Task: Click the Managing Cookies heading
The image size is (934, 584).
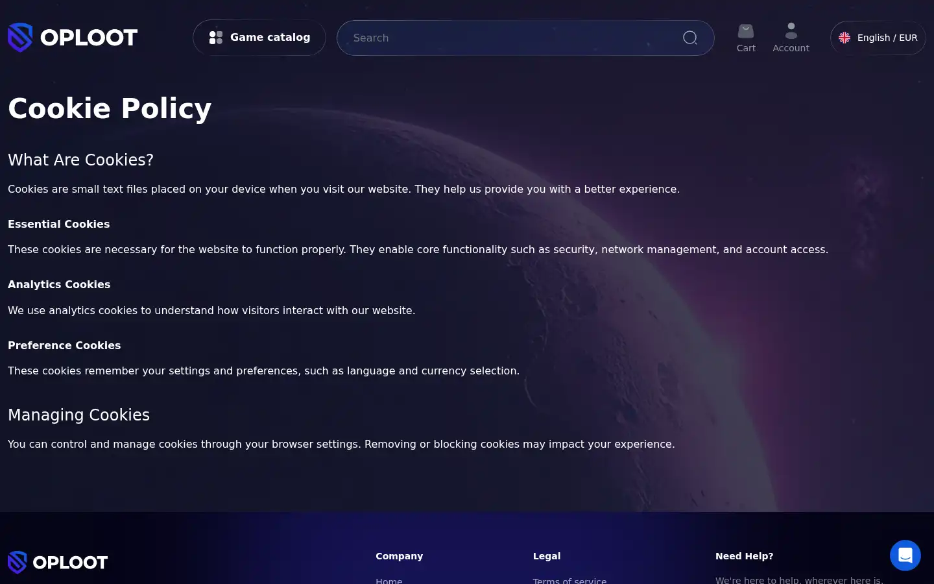Action: (78, 415)
